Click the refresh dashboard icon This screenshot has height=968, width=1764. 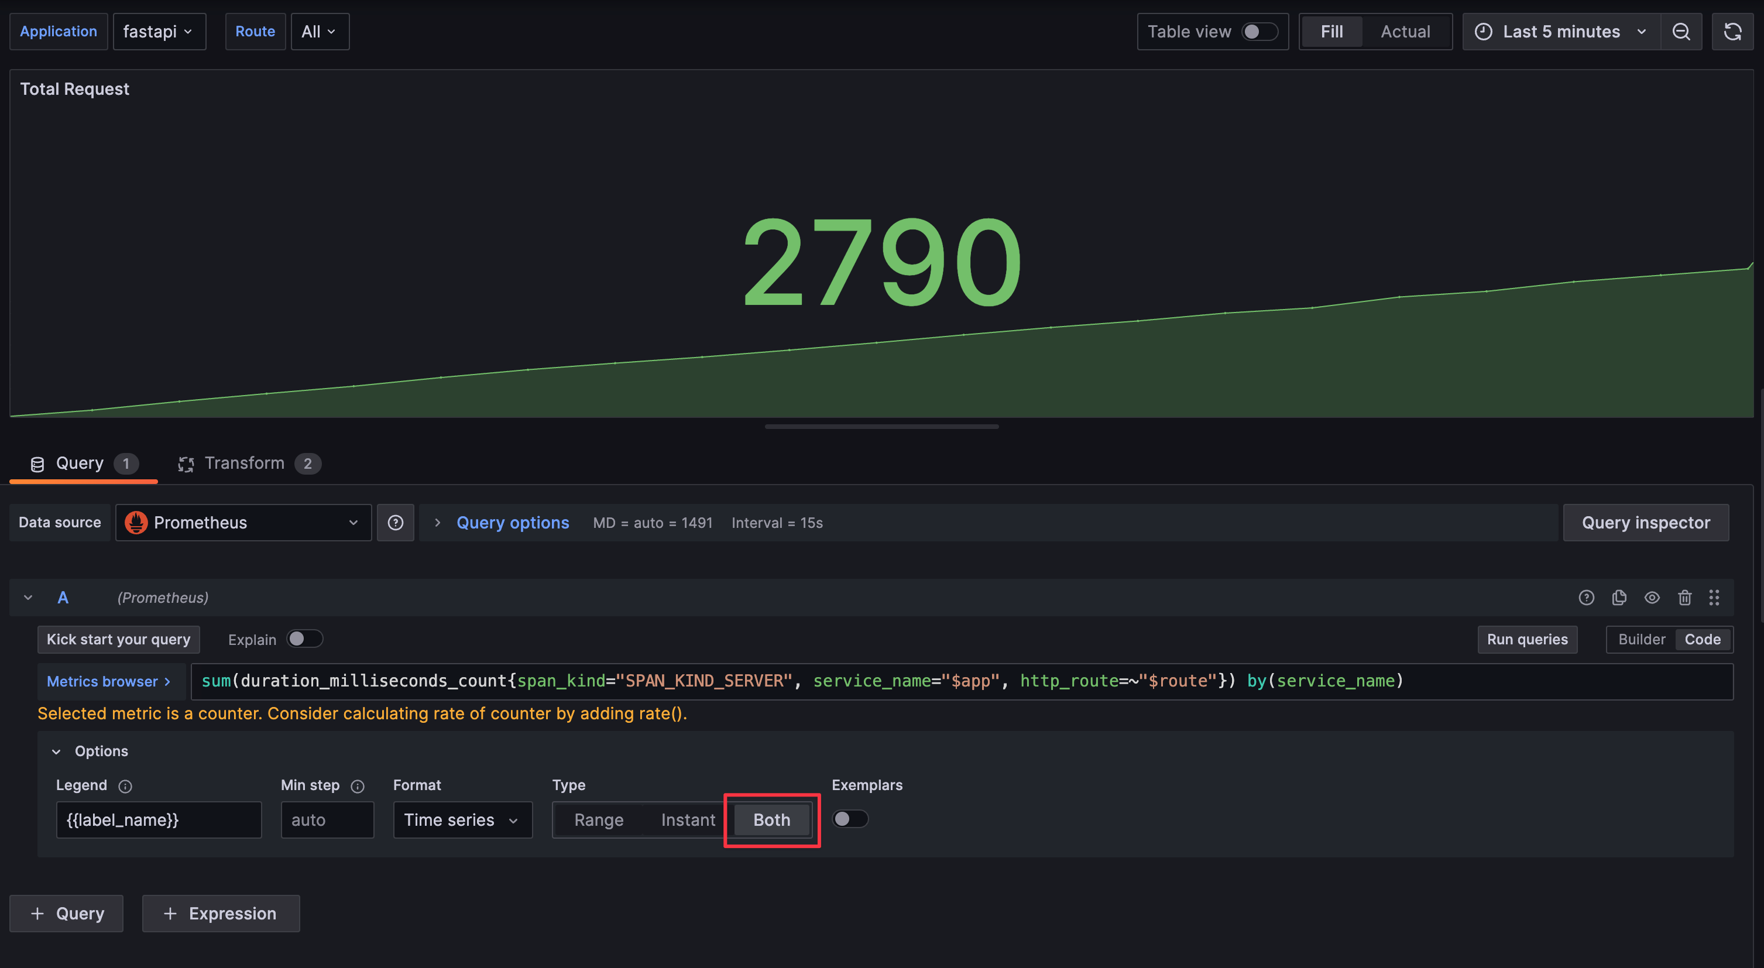(1732, 32)
